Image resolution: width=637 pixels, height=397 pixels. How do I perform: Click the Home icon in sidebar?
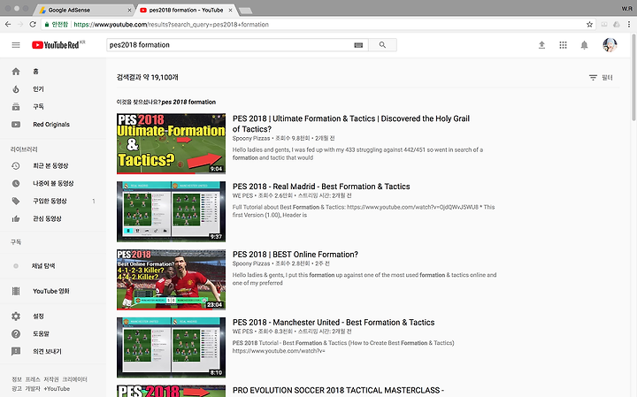click(16, 72)
